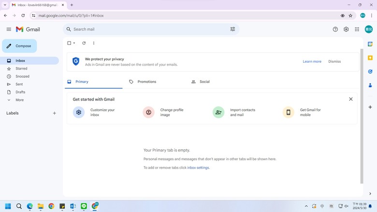
Task: Open LINE app from taskbar
Action: (x=84, y=206)
